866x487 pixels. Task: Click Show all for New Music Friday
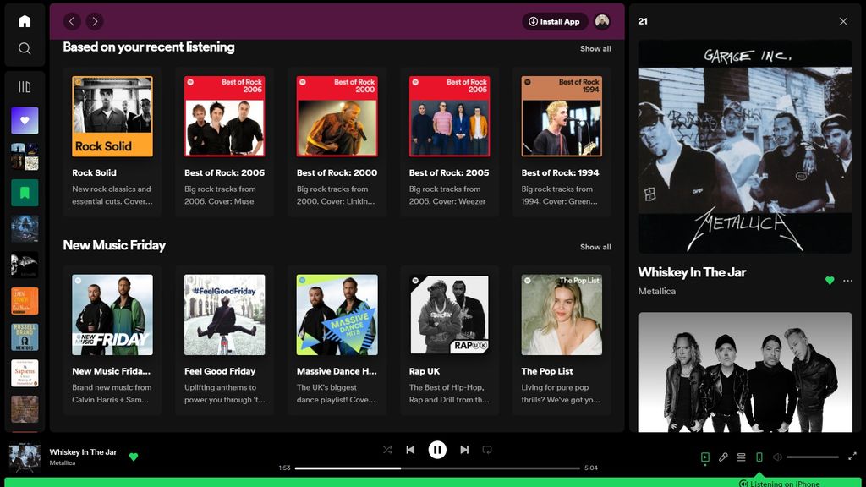[595, 247]
